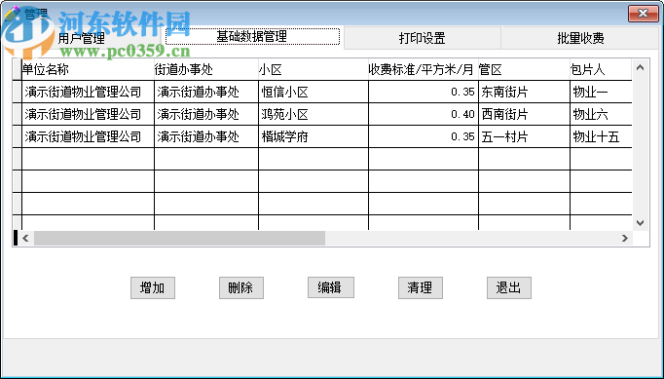Screen dimensions: 664x379
Task: Click the 物业十五 cell
Action: click(x=601, y=137)
